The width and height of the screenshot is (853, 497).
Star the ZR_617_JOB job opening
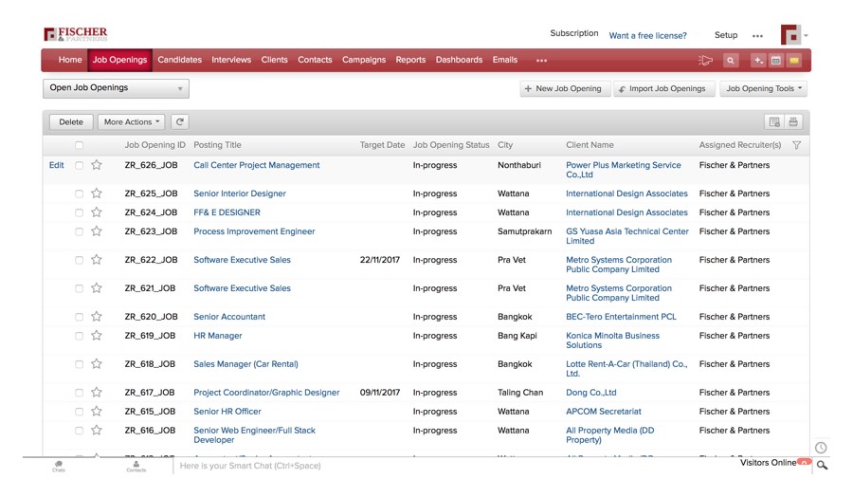pyautogui.click(x=97, y=392)
